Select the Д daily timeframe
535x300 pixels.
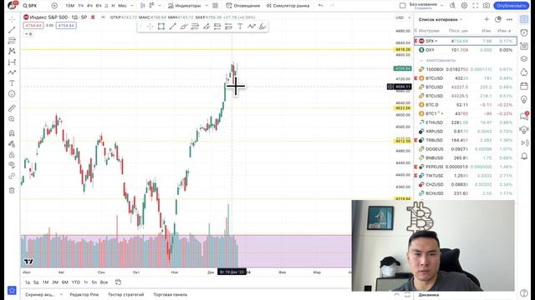(106, 6)
